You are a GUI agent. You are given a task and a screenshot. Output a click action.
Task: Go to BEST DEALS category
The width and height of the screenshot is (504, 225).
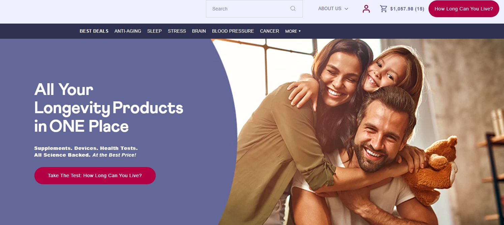tap(94, 31)
